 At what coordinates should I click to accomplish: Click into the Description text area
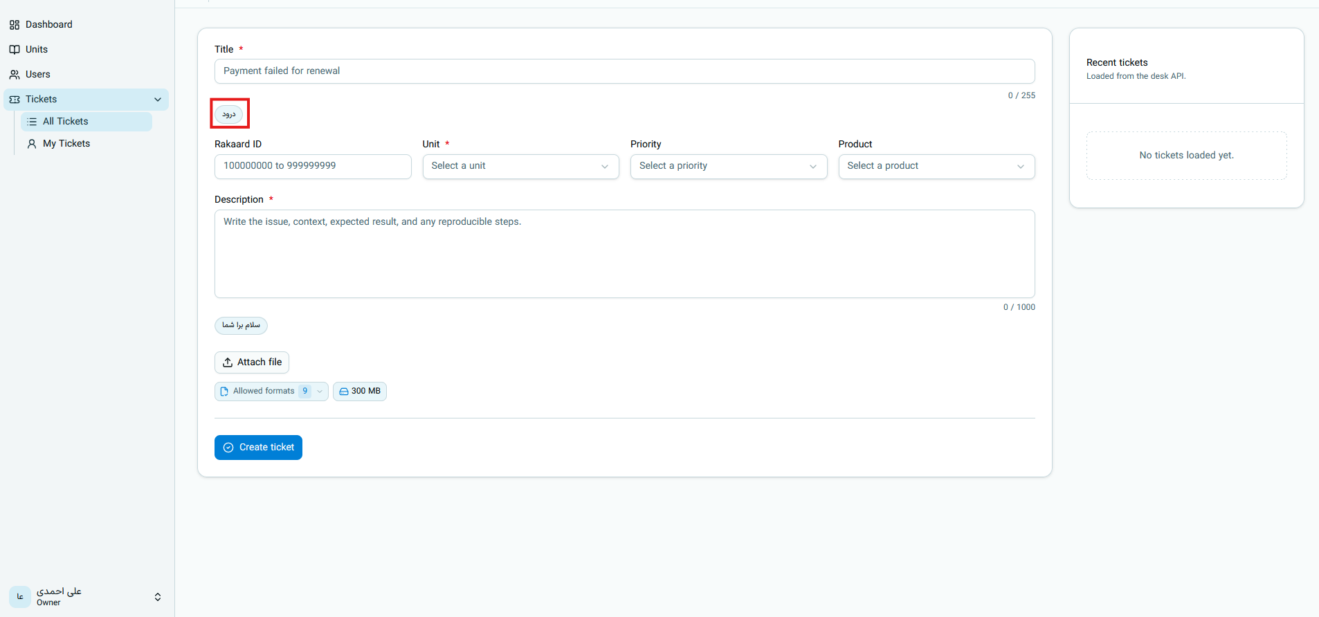624,254
